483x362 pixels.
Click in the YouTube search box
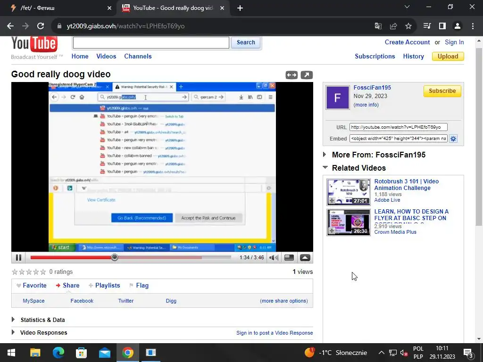pyautogui.click(x=151, y=42)
